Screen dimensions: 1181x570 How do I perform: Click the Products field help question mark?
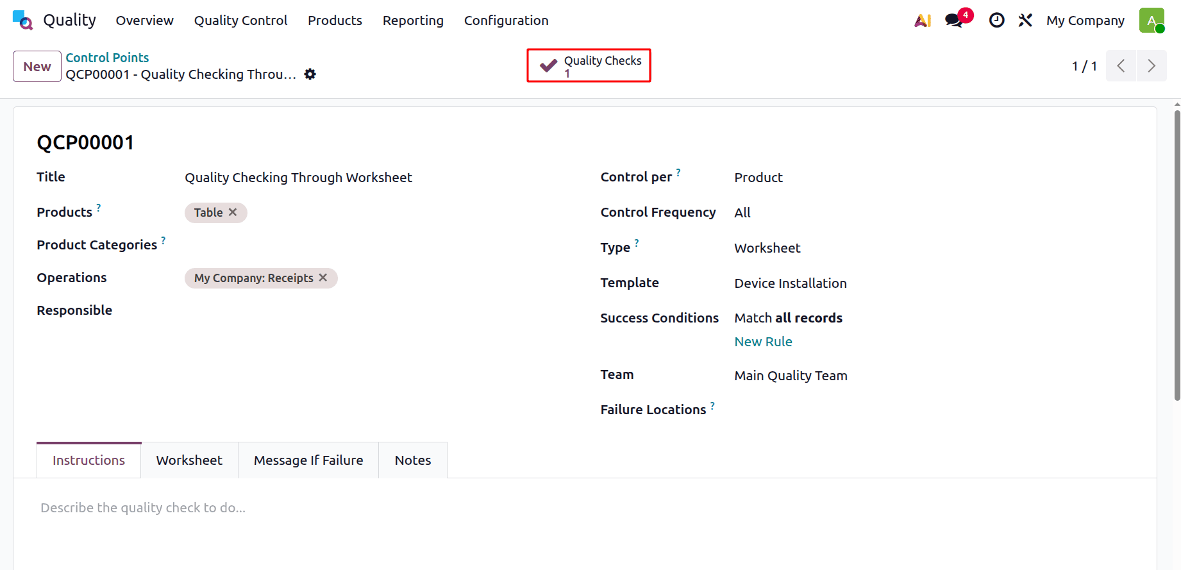(x=99, y=207)
